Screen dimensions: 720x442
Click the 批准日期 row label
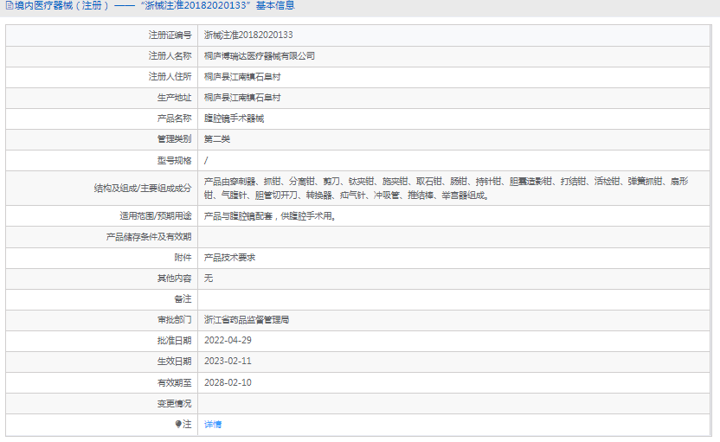tap(174, 340)
